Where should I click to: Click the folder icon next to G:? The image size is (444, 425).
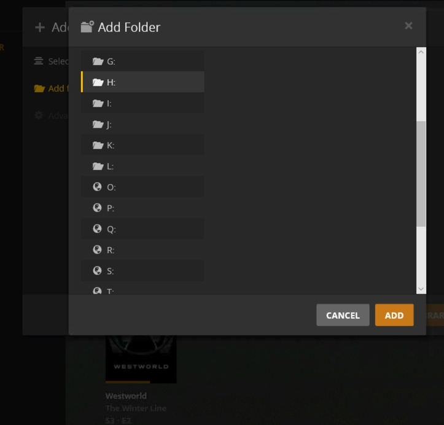tap(98, 61)
